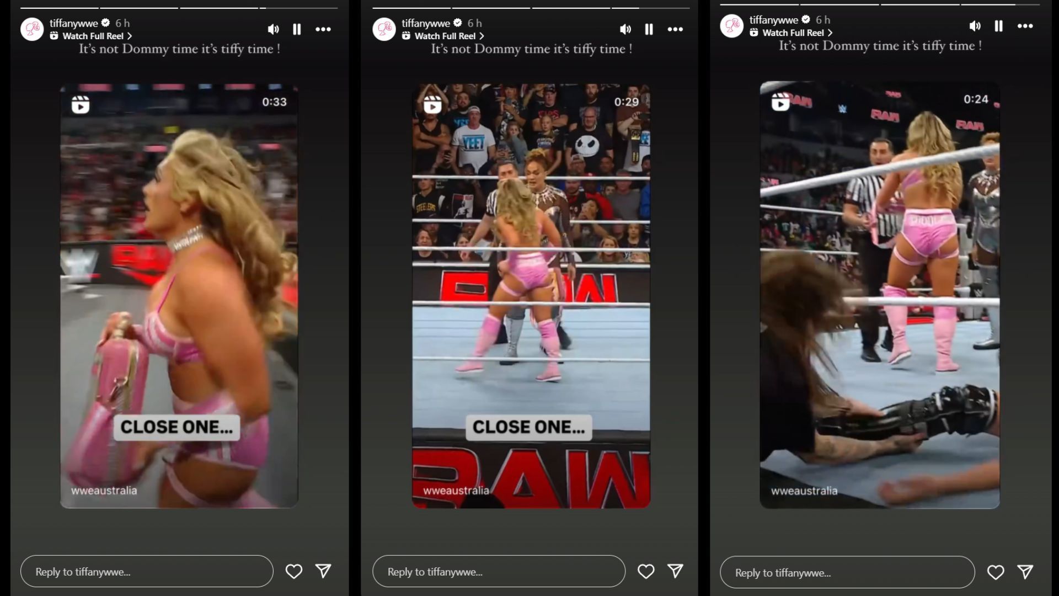Tap the more options icon on second story
1059x596 pixels.
point(675,29)
